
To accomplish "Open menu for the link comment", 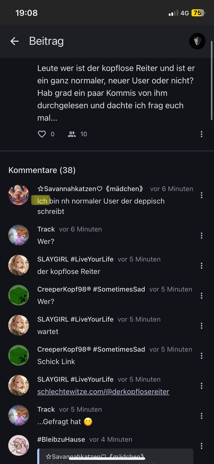I will pyautogui.click(x=201, y=386).
